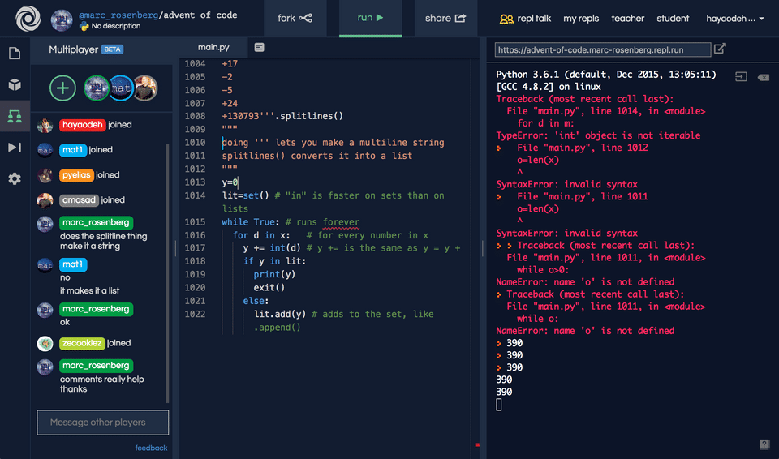Click the divider handle between editor and console
Viewport: 779px width, 459px height.
tap(482, 248)
